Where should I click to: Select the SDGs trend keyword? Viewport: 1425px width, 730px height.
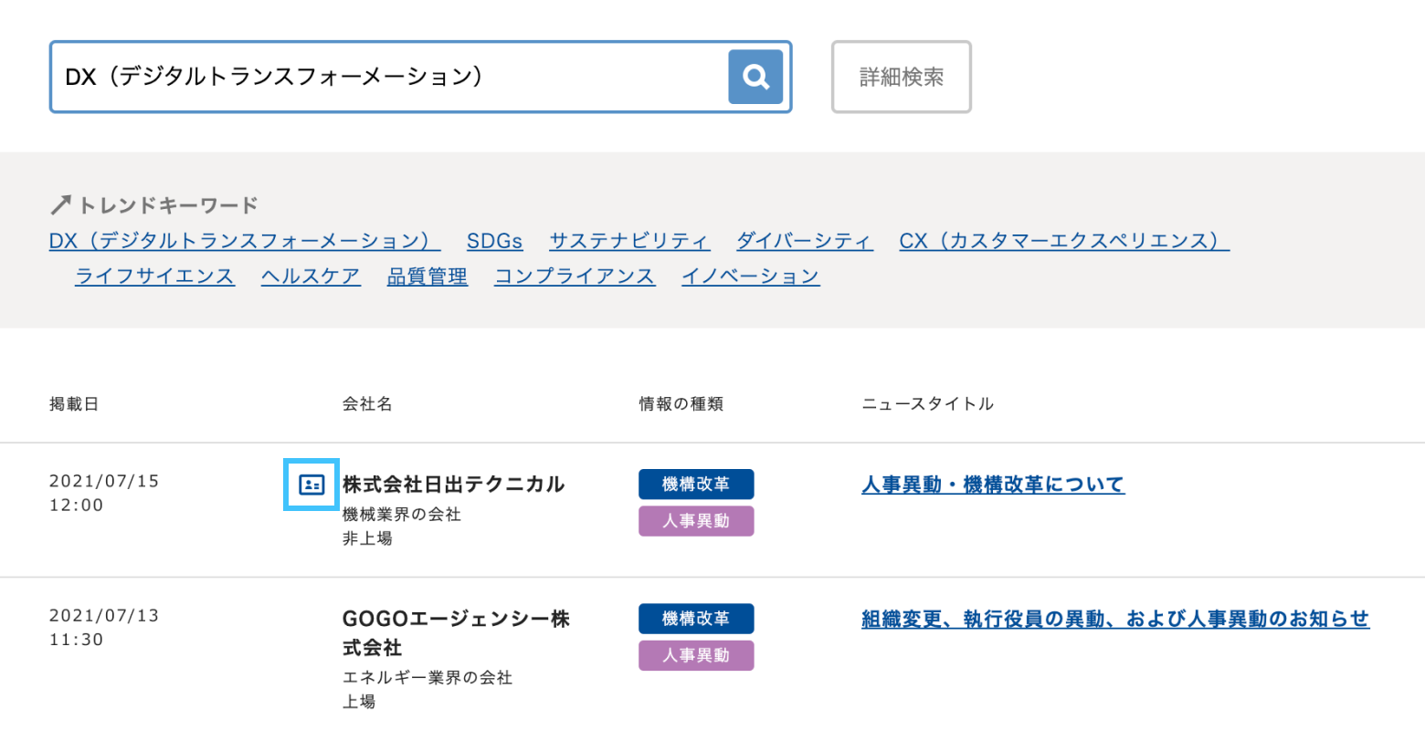494,241
